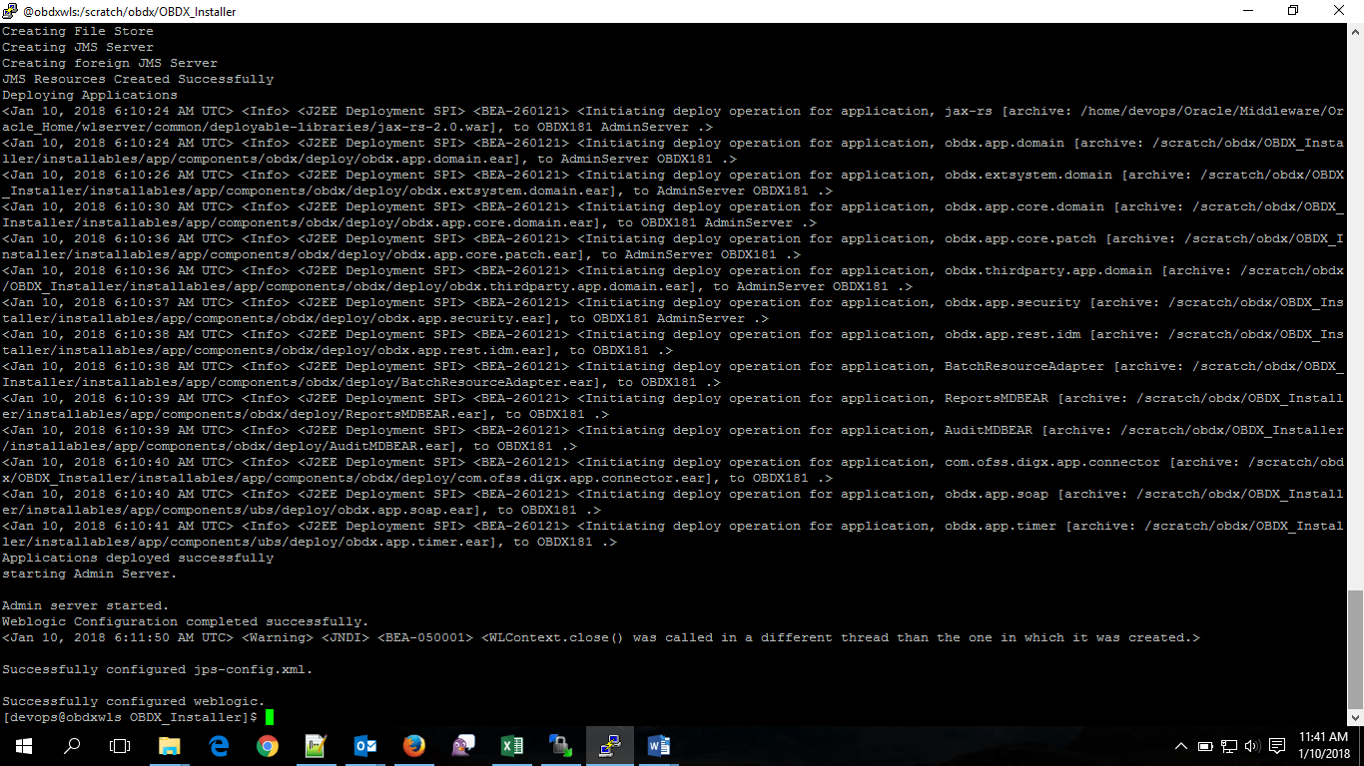Restore down the PuTTY window
The image size is (1364, 766).
[x=1293, y=11]
